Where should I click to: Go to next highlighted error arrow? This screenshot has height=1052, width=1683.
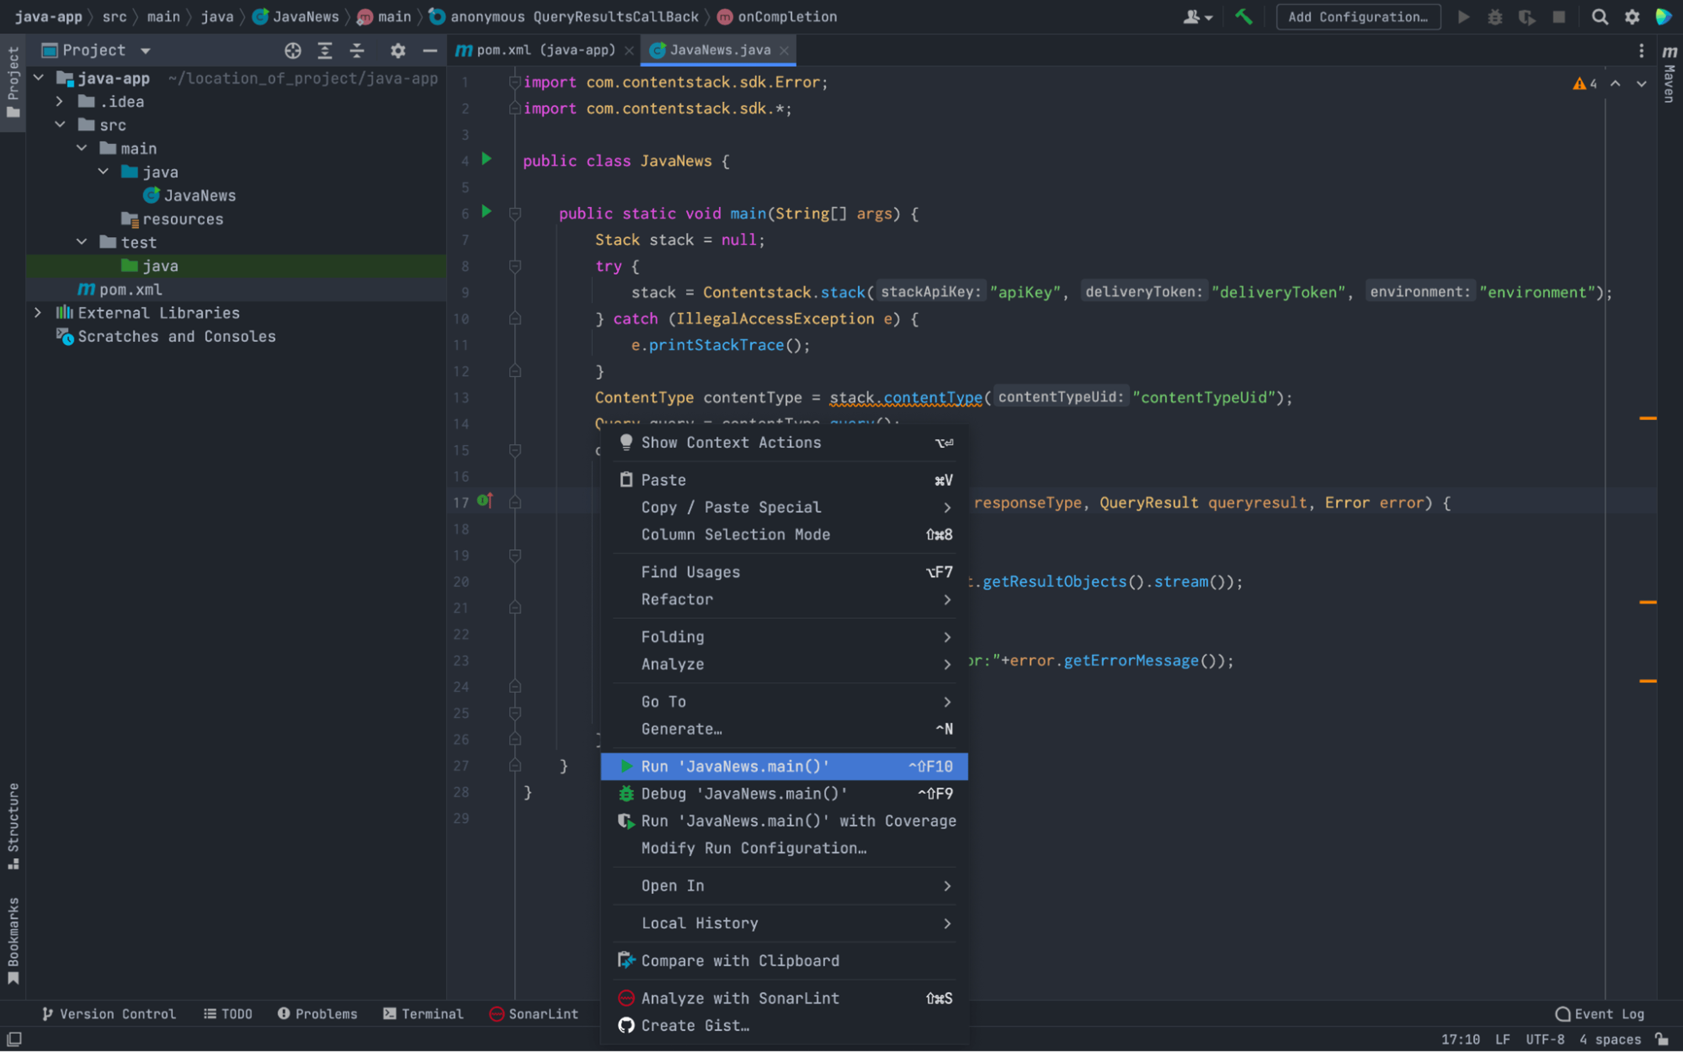click(x=1641, y=84)
